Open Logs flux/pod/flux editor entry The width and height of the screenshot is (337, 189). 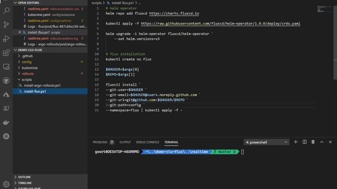point(50,27)
